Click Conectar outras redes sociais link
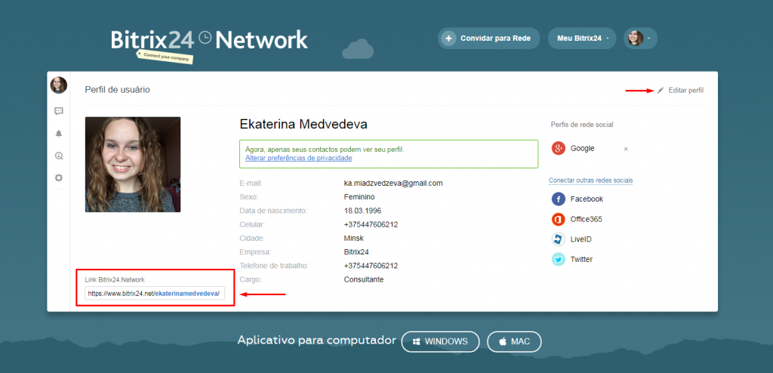The height and width of the screenshot is (373, 773). pyautogui.click(x=590, y=180)
